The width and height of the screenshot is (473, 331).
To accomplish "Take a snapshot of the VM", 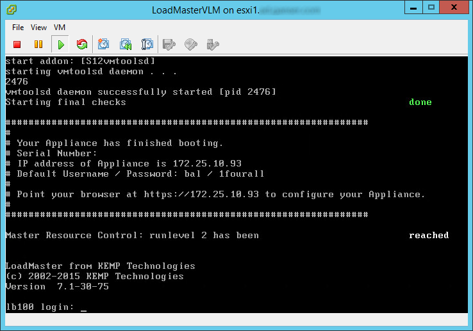I will tap(103, 44).
